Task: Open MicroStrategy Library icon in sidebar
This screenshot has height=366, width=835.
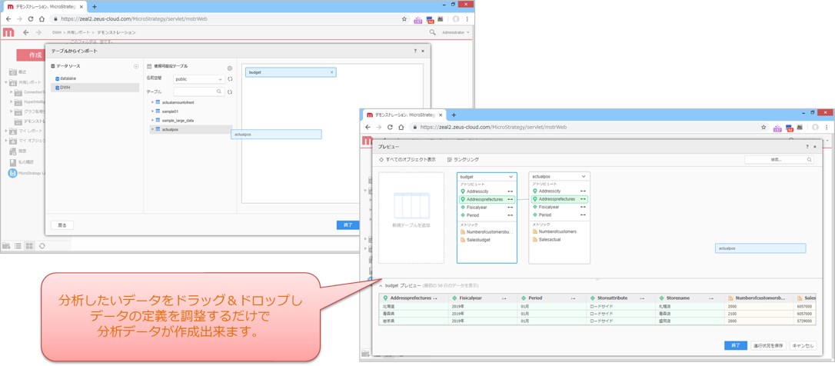Action: tap(13, 173)
